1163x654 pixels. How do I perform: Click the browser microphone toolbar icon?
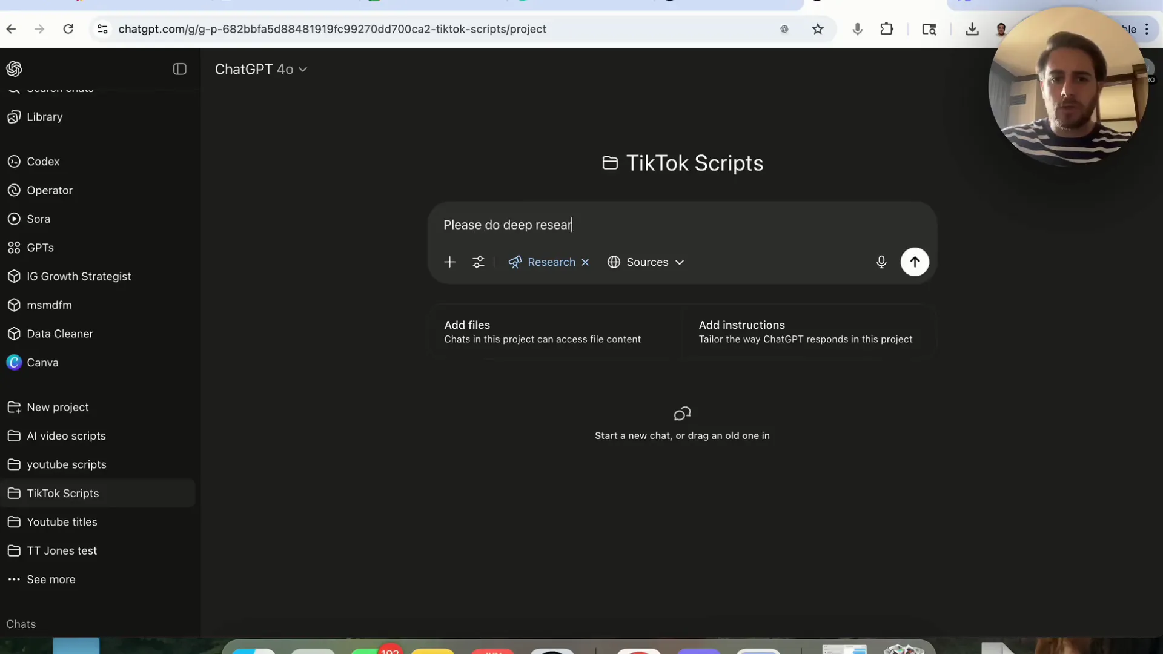857,29
